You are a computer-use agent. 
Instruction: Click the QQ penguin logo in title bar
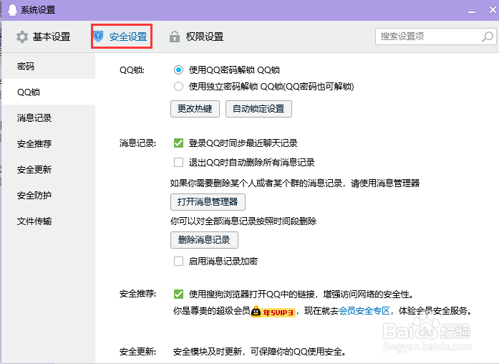12,9
